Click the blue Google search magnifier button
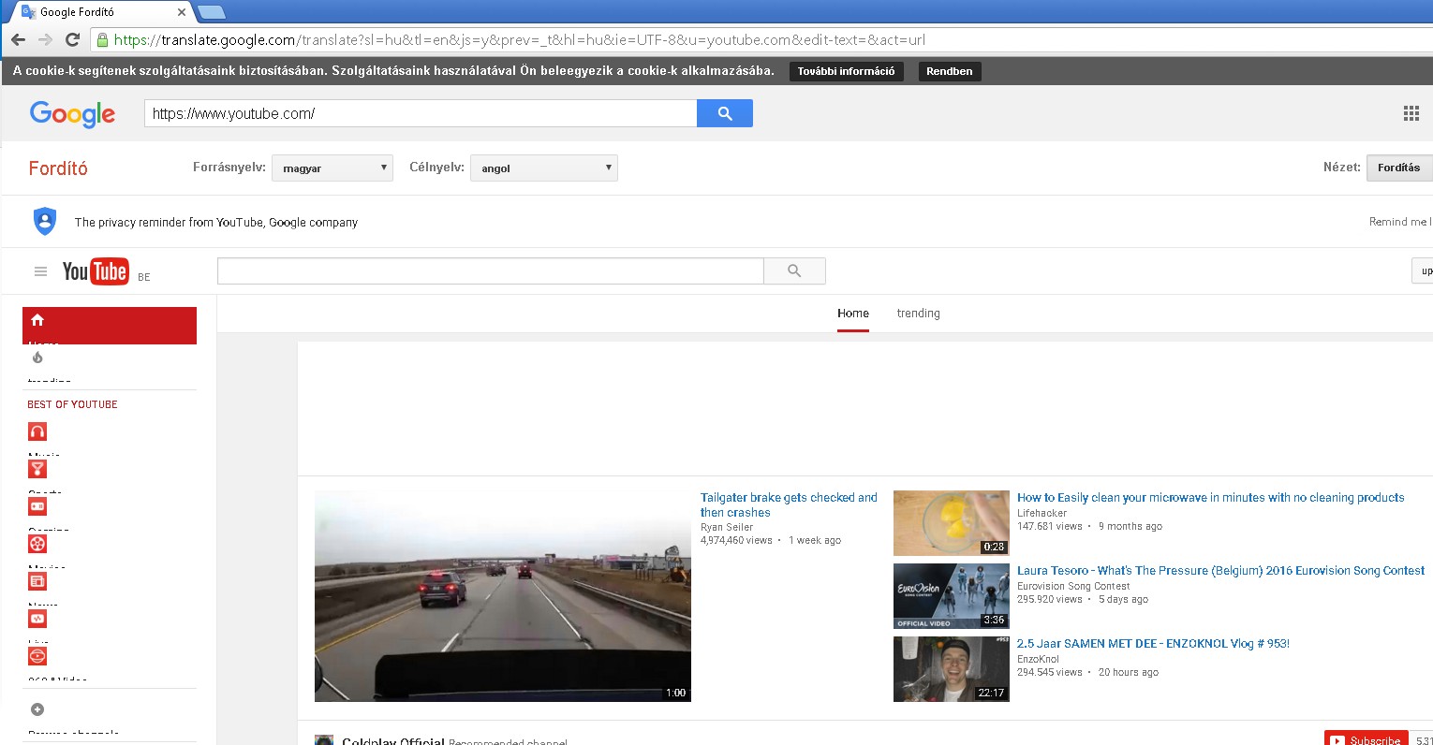This screenshot has height=745, width=1433. [725, 113]
